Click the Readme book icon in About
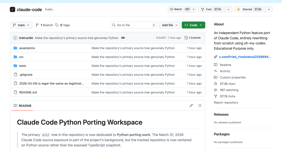The image size is (282, 151). tap(215, 65)
